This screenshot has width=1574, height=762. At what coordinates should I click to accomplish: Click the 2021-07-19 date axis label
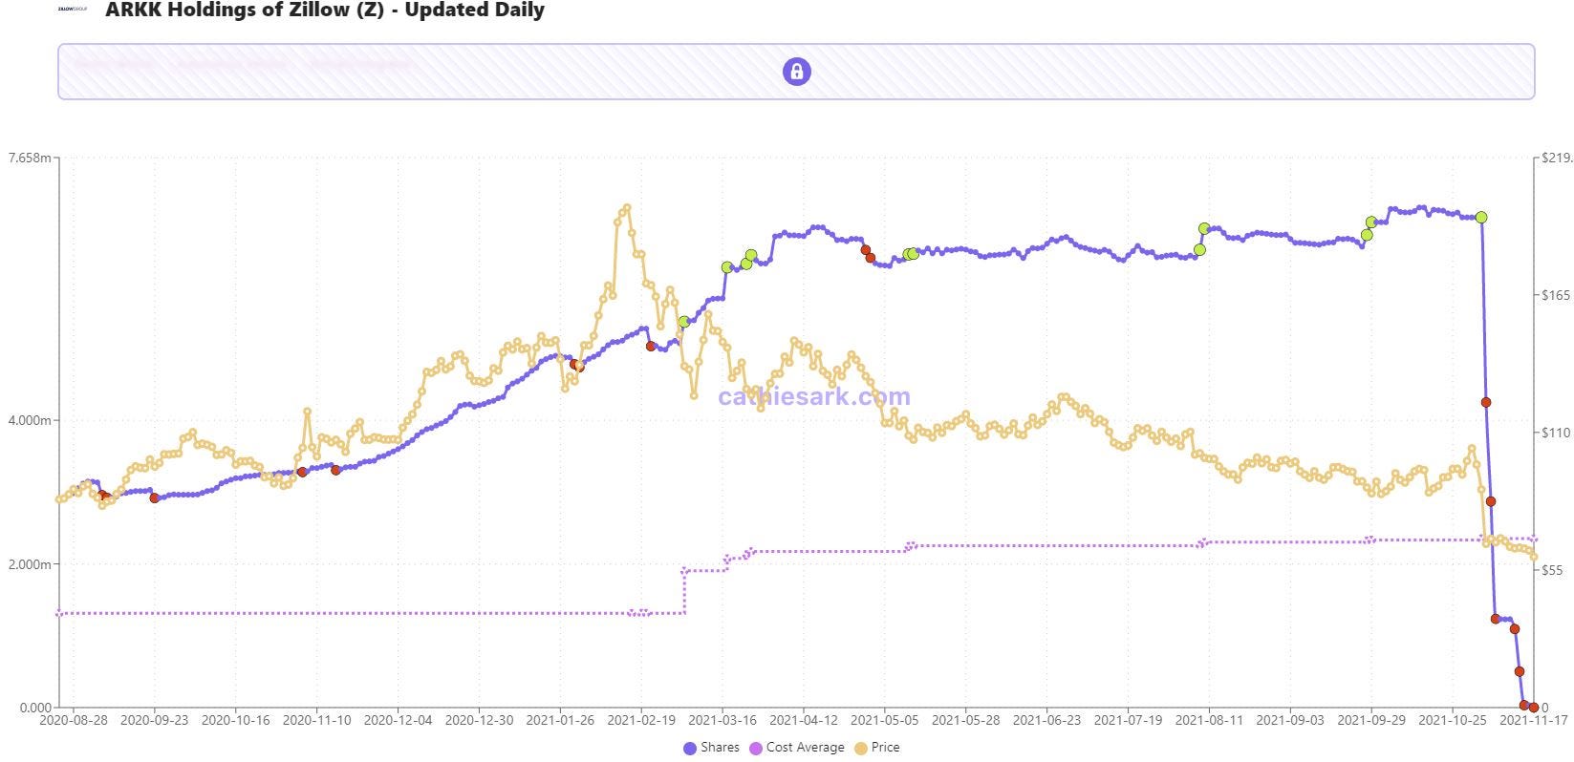tap(1128, 721)
